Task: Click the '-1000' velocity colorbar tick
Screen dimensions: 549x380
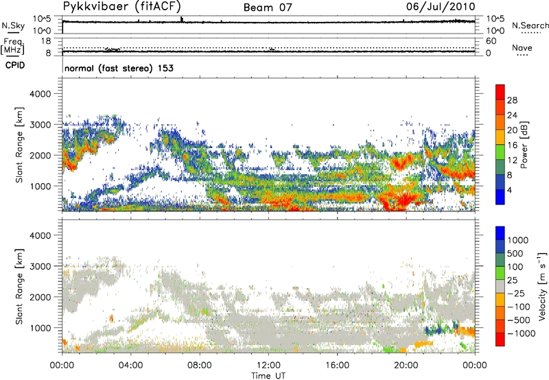Action: [x=521, y=333]
